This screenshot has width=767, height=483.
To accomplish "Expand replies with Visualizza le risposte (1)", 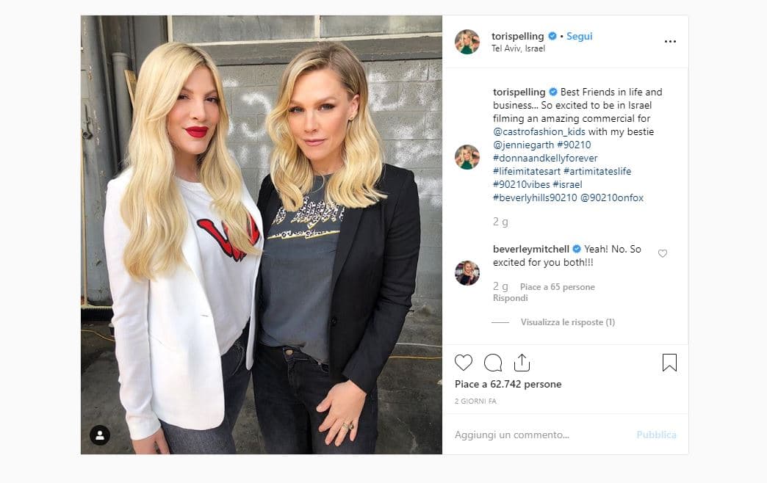I will [x=567, y=322].
